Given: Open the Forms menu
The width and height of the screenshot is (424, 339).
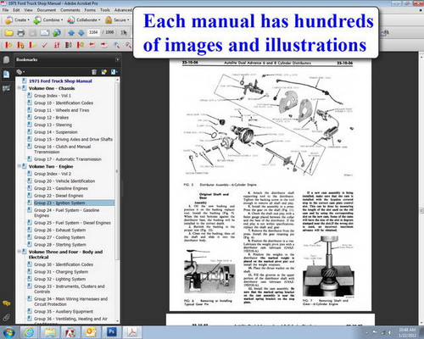Looking at the screenshot, I should click(x=90, y=10).
